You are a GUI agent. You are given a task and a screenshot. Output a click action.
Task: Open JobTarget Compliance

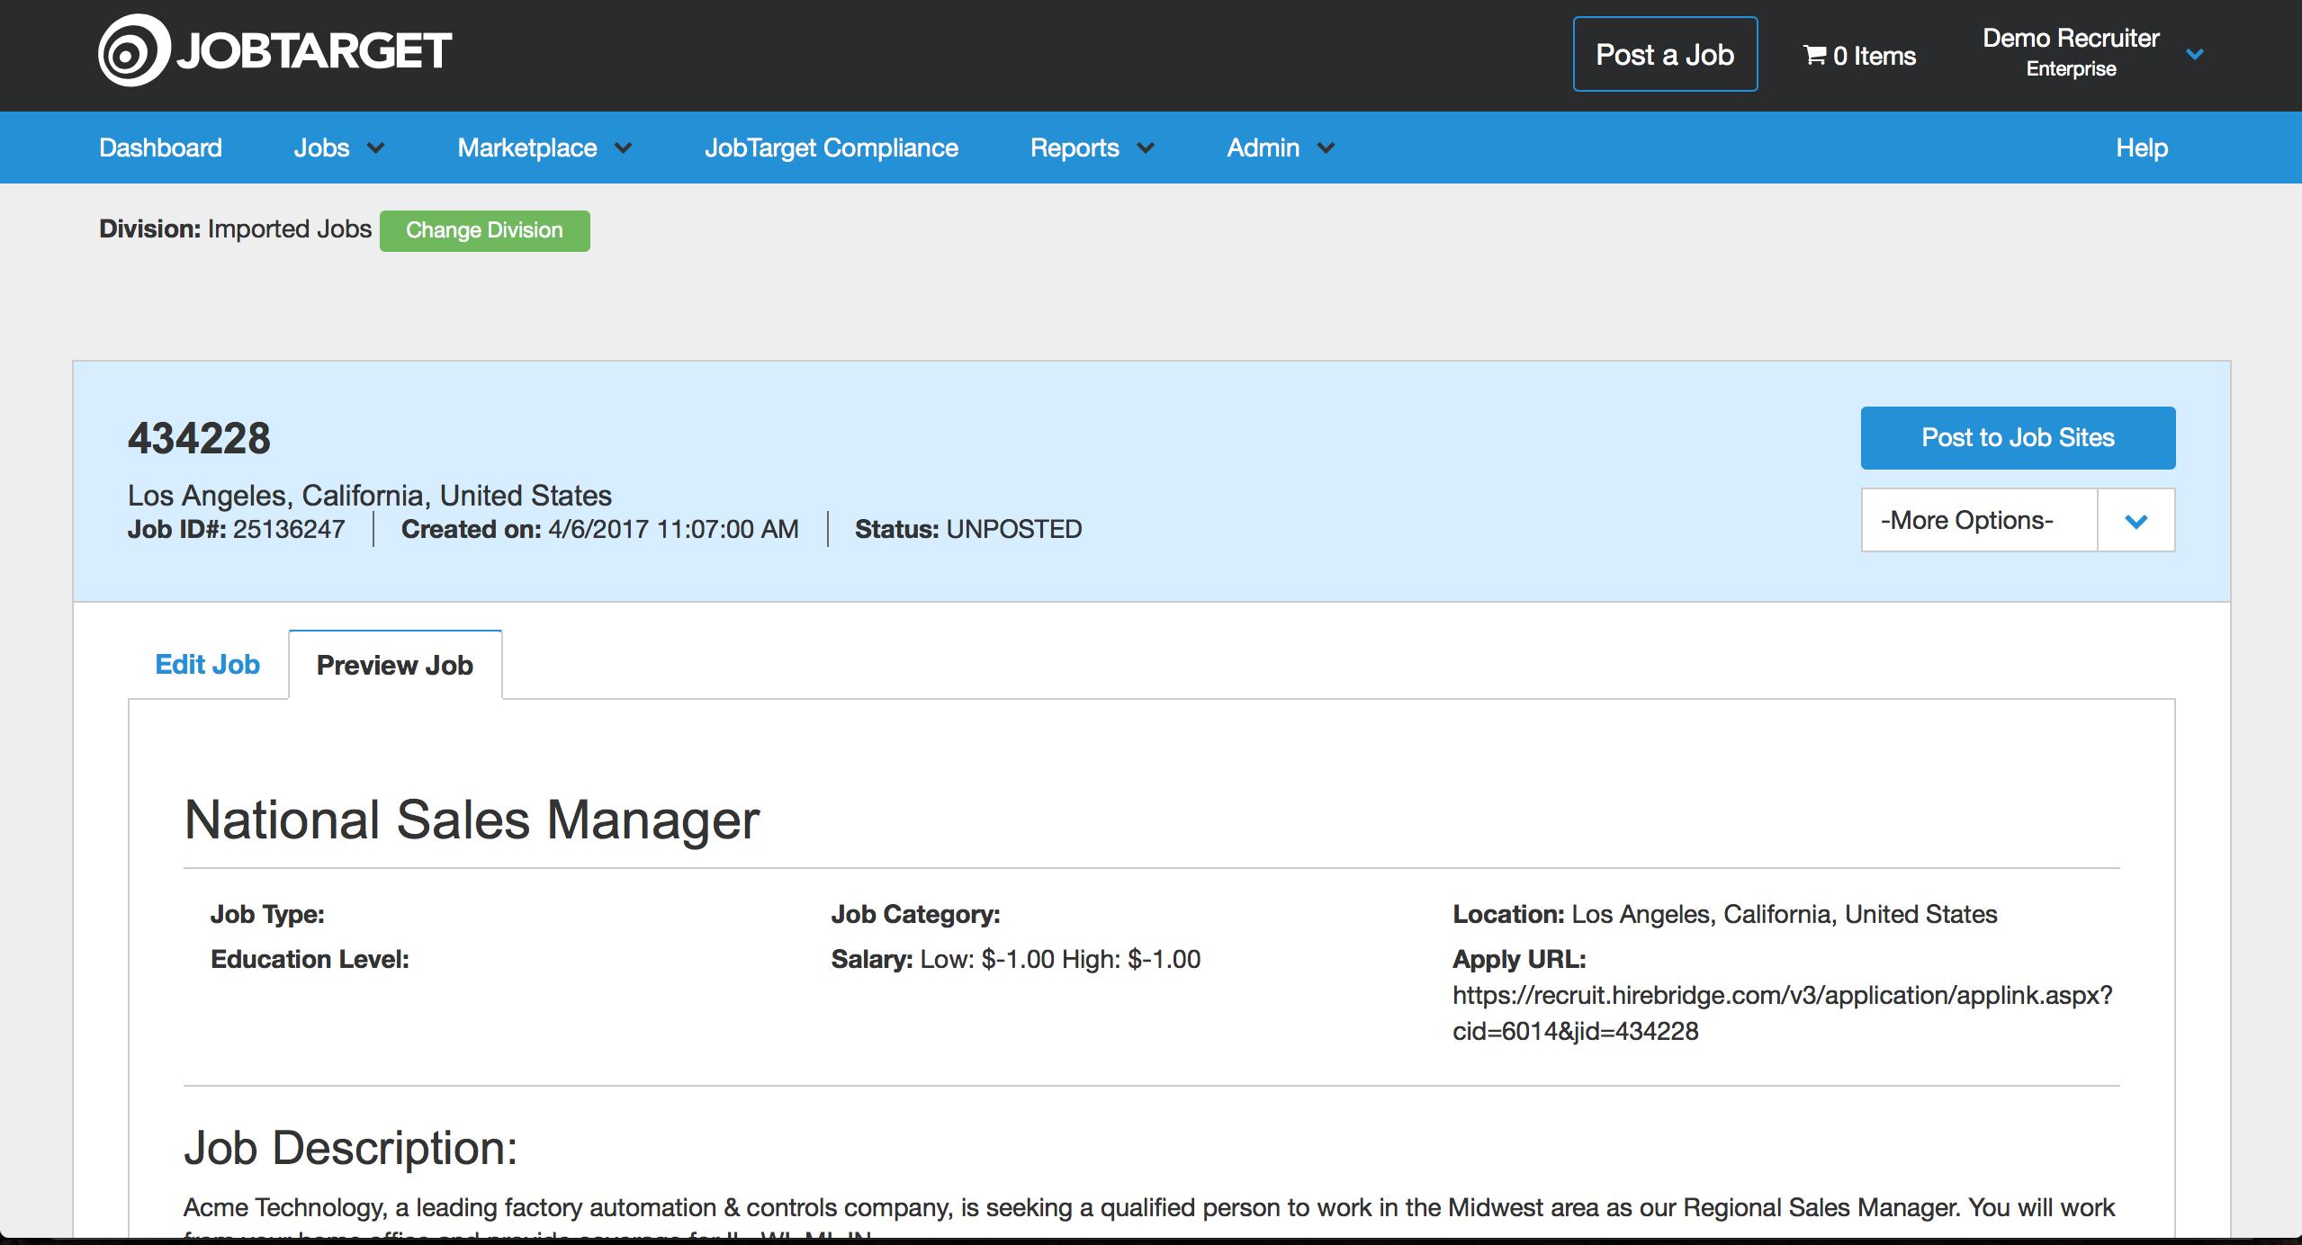[831, 148]
